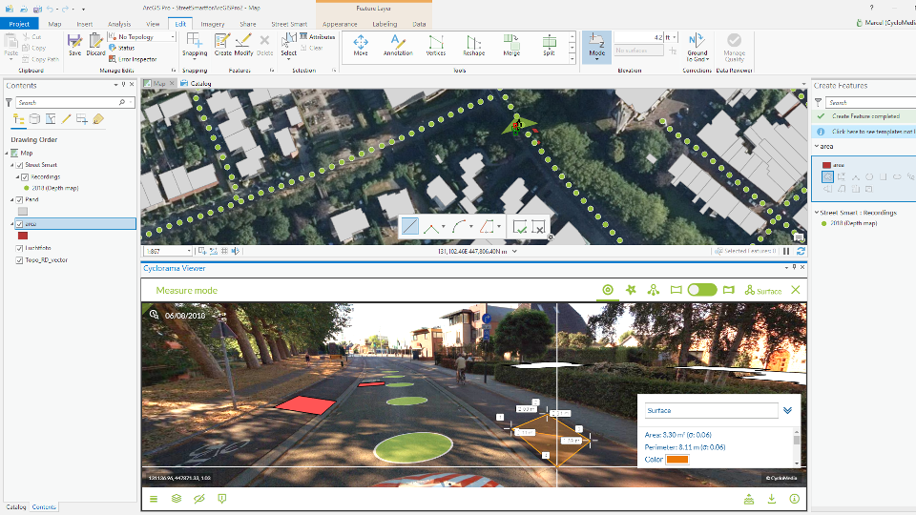This screenshot has height=515, width=916.
Task: Open the Project tab
Action: (x=19, y=24)
